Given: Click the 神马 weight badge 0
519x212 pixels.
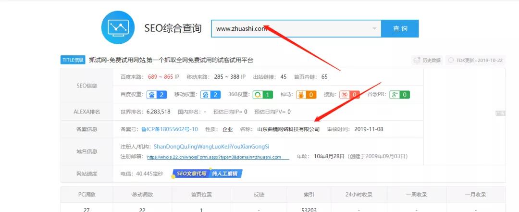Looking at the screenshot, I should (x=306, y=95).
